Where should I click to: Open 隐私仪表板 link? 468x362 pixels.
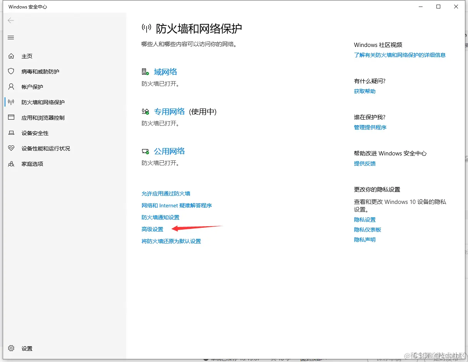368,230
